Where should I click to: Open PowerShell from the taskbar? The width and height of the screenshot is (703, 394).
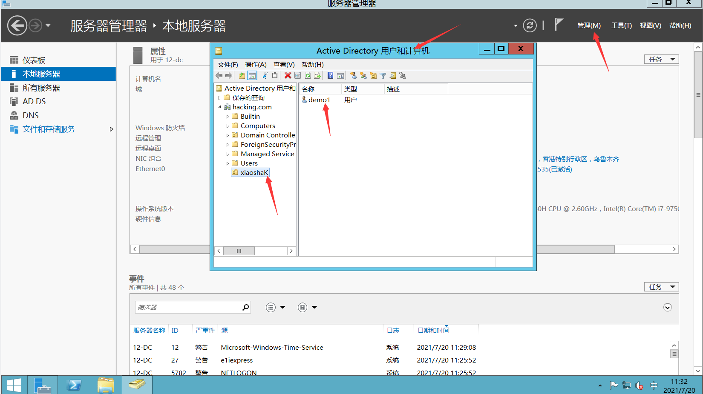tap(74, 385)
